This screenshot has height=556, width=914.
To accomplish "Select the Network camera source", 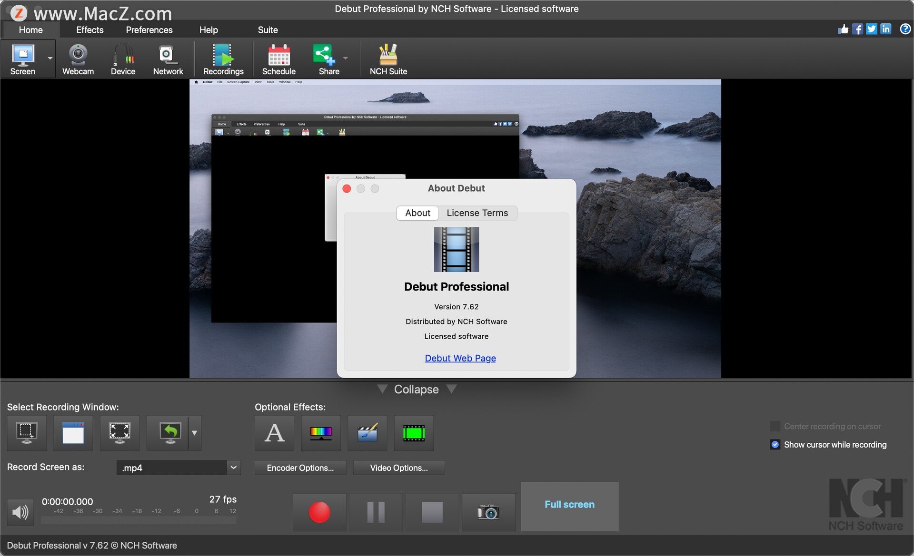I will (168, 59).
